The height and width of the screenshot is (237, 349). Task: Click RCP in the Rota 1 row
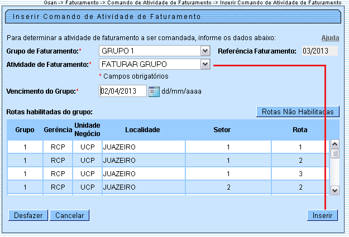[58, 147]
